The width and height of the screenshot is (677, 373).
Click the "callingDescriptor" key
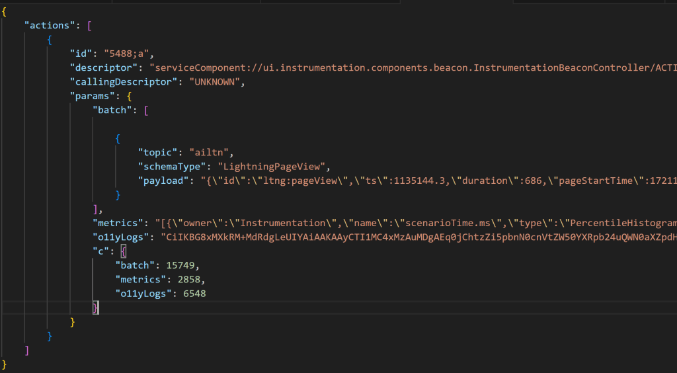point(124,82)
